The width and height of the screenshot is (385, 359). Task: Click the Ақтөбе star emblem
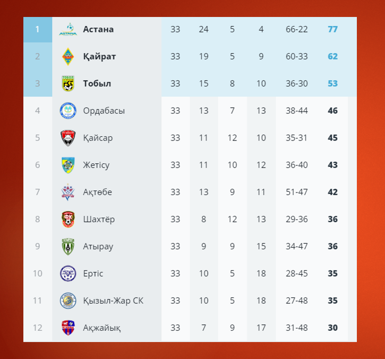click(x=68, y=192)
